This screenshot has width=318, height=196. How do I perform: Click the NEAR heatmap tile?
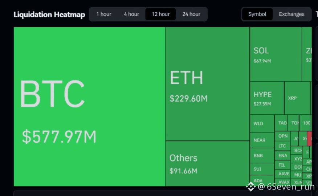(262, 140)
